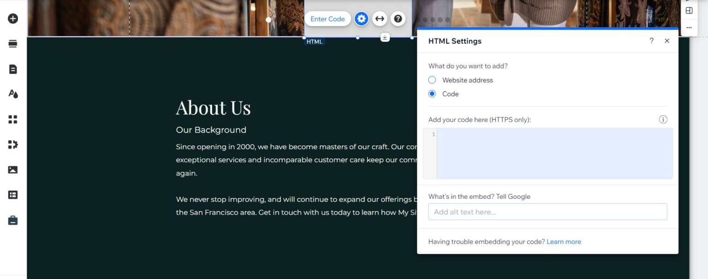This screenshot has height=279, width=708.
Task: Select the Code radio button
Action: [x=432, y=93]
